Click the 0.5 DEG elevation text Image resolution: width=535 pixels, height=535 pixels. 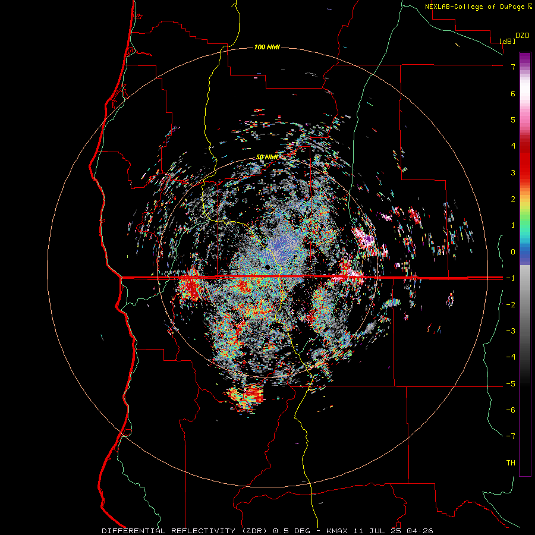click(292, 531)
